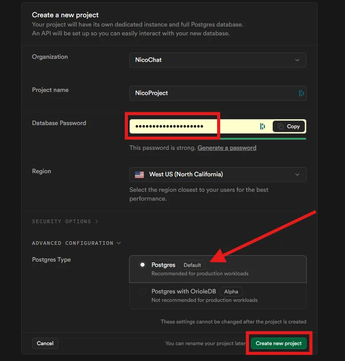
Task: Open the Organization dropdown showing NicoChat
Action: pos(218,60)
